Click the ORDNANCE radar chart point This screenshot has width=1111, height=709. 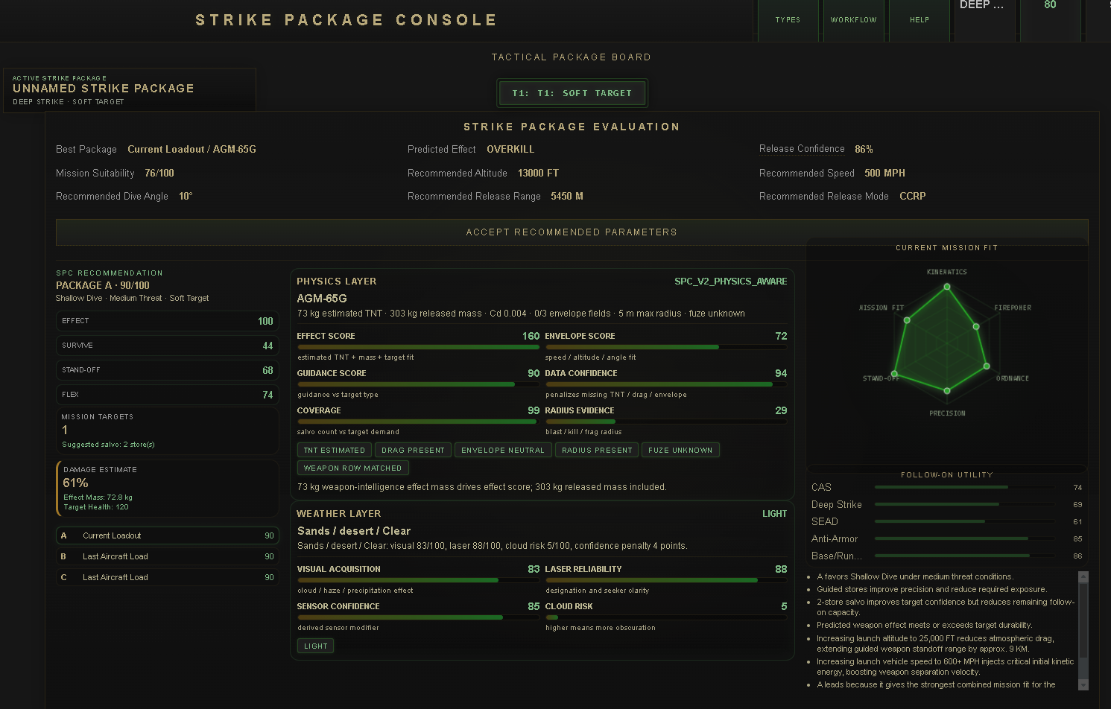pos(987,366)
